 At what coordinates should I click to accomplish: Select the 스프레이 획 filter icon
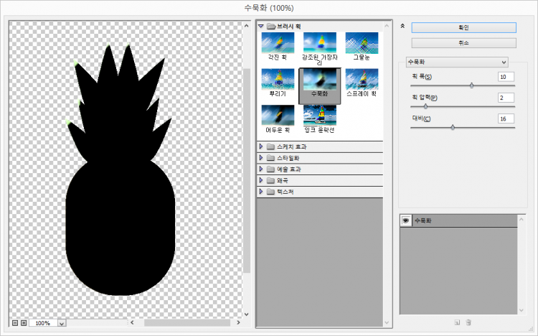362,80
